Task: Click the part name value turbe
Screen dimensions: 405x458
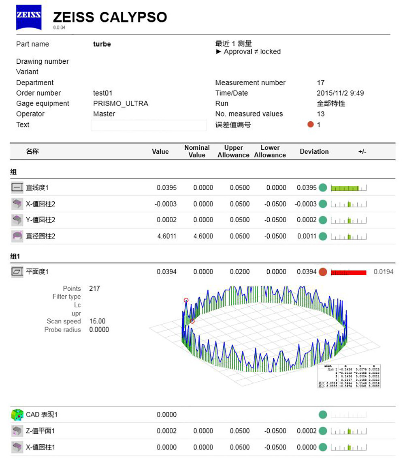Action: click(102, 44)
